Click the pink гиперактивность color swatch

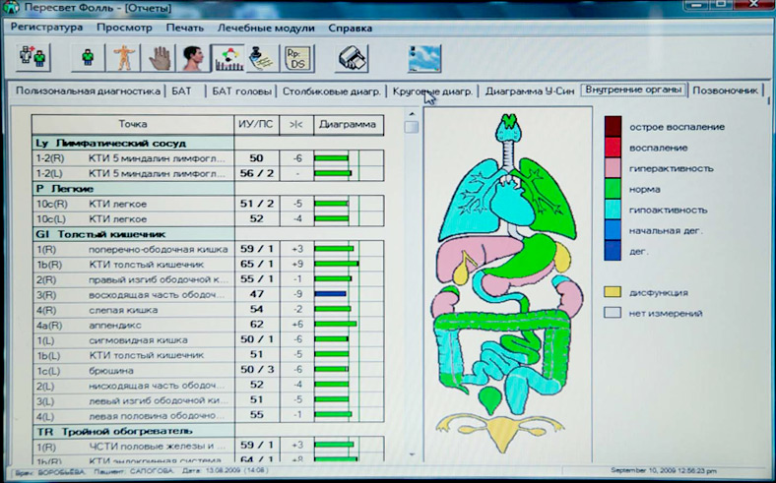(x=613, y=168)
